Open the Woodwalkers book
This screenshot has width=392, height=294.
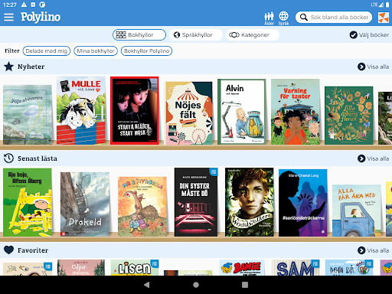(x=250, y=202)
